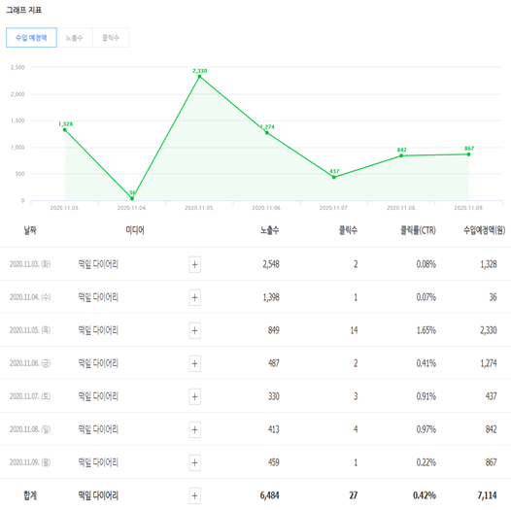
Task: Click revenue value 36 in table
Action: click(494, 297)
